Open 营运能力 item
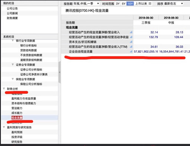Screen dimensions: 190x146 tap(17, 108)
